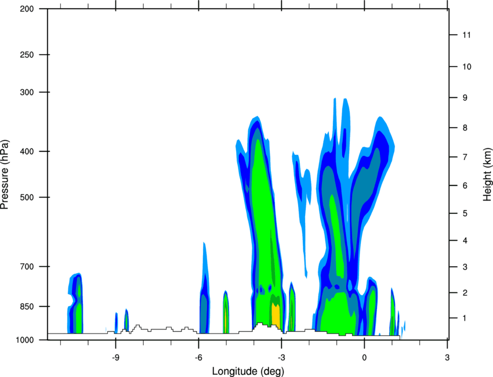
Task: Click the "Longitude (deg)" axis title
Action: click(248, 371)
